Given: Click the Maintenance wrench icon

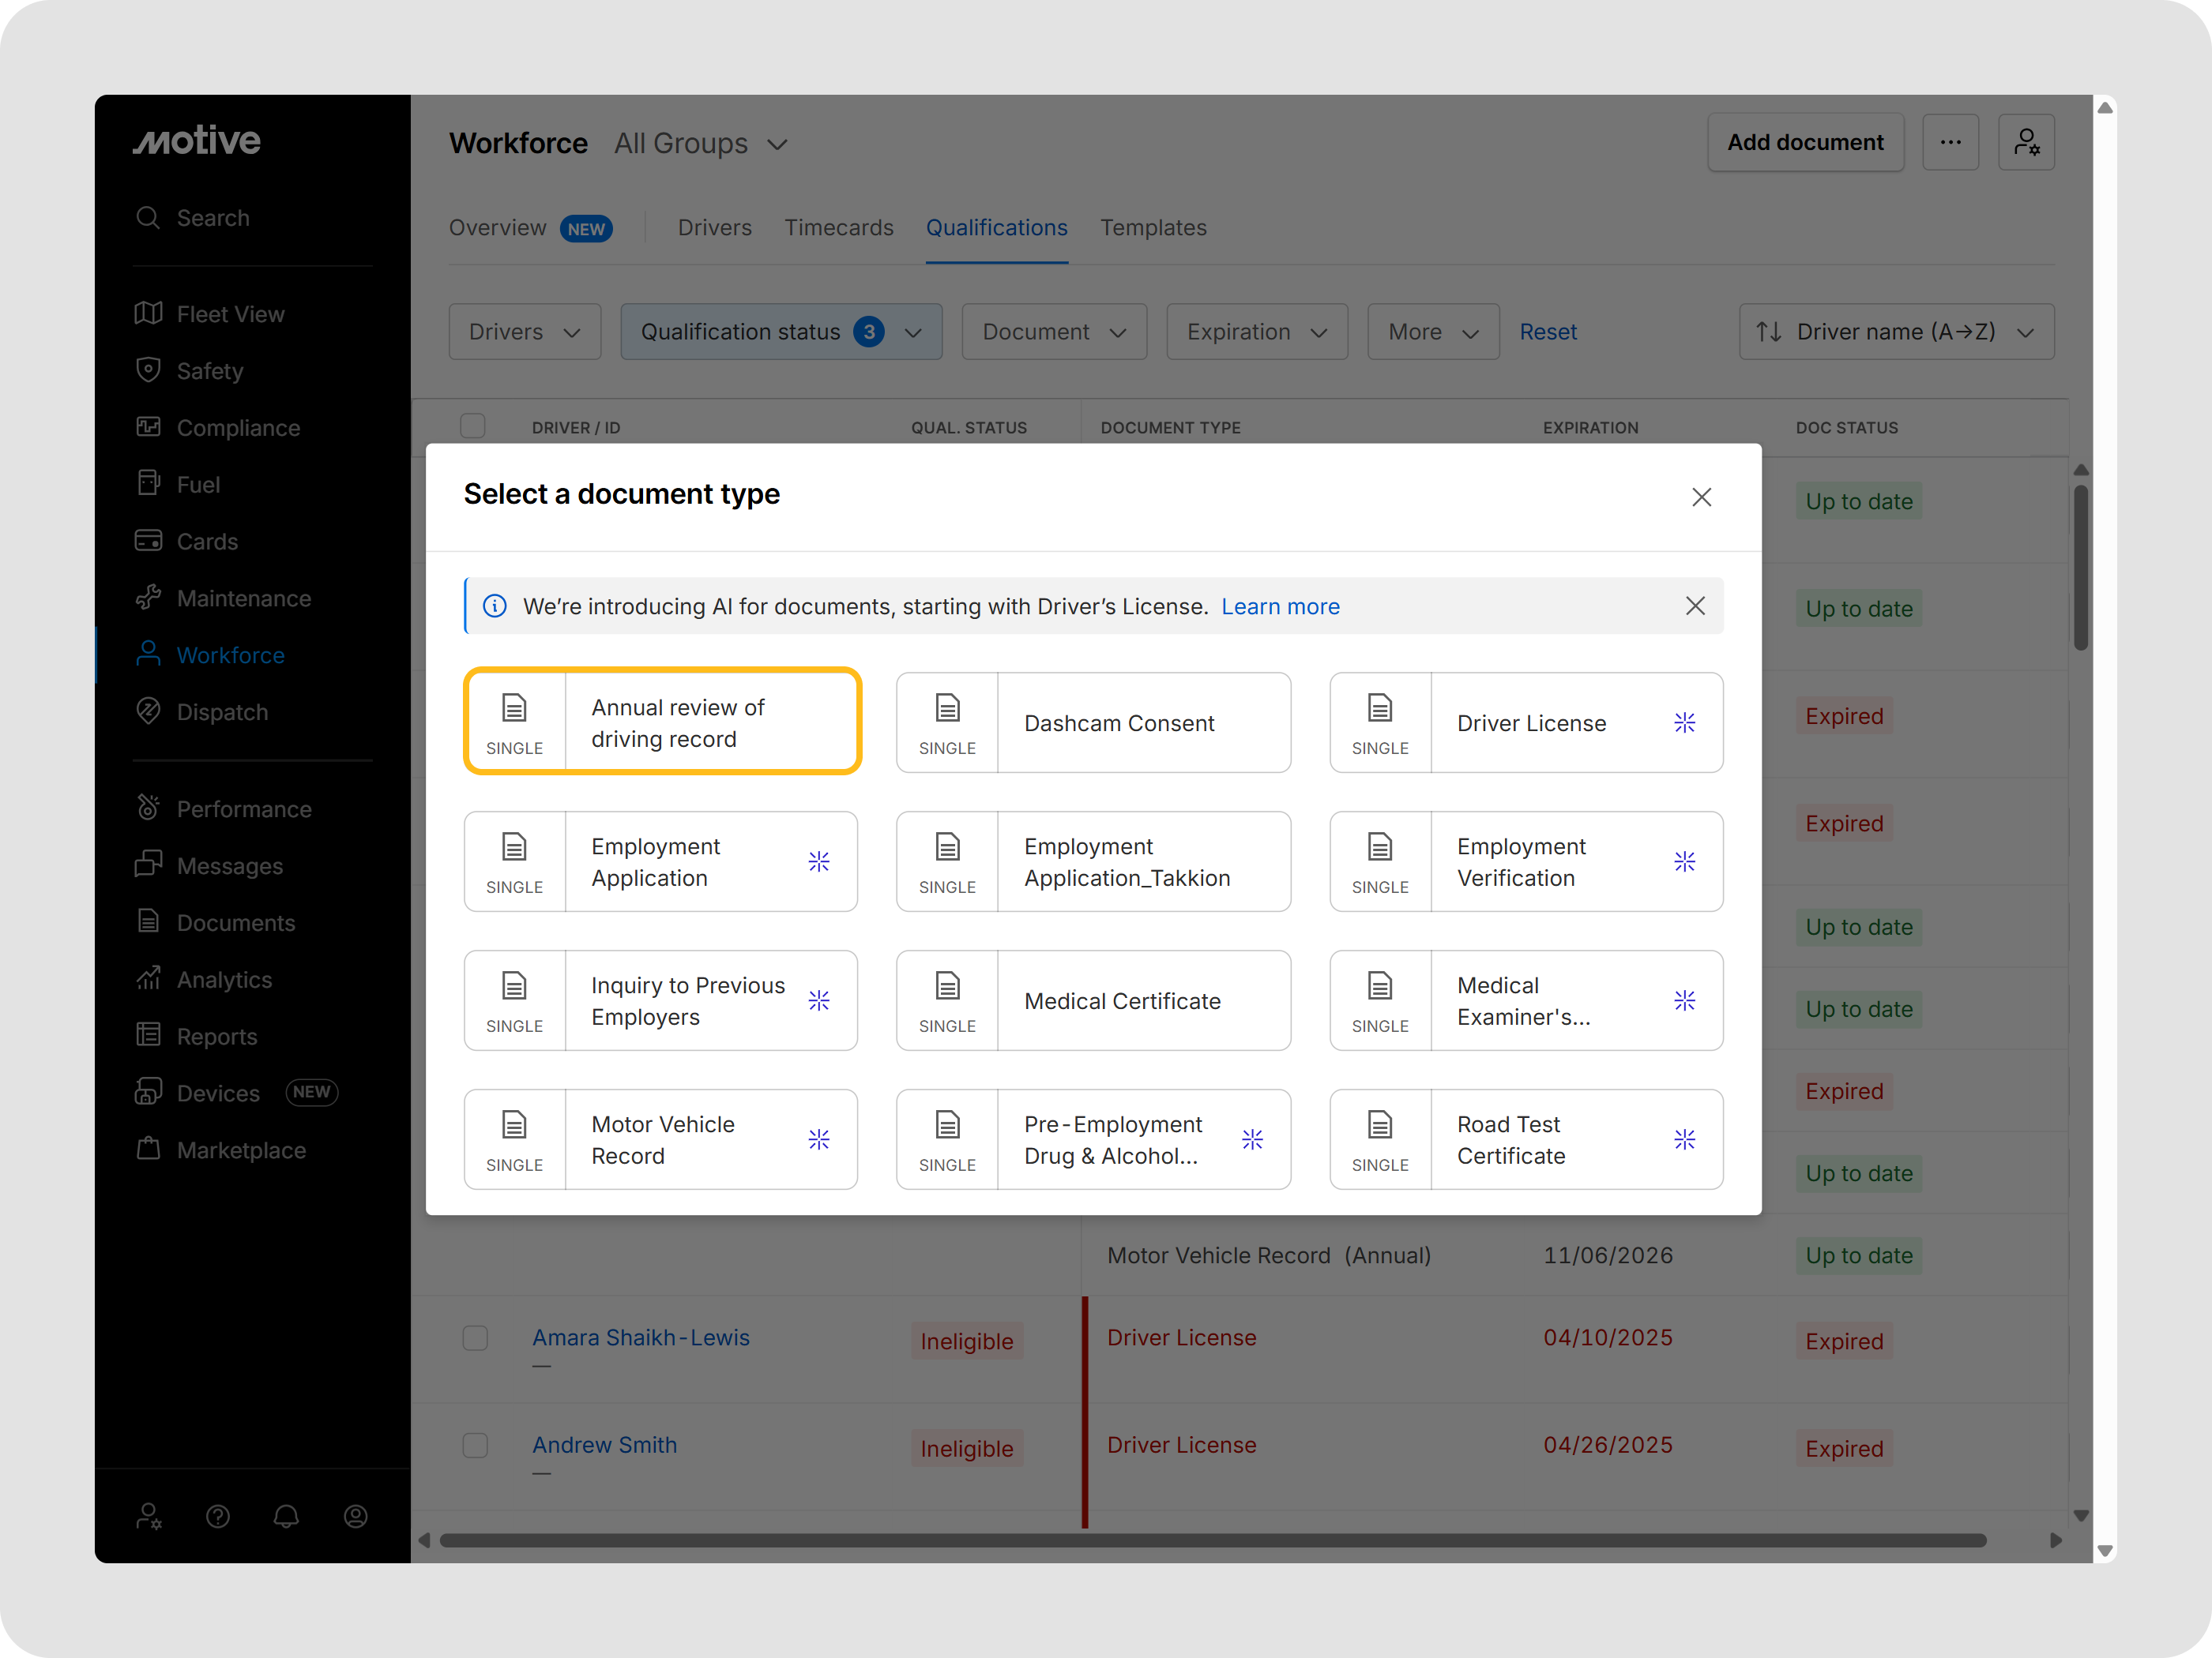Looking at the screenshot, I should coord(148,598).
